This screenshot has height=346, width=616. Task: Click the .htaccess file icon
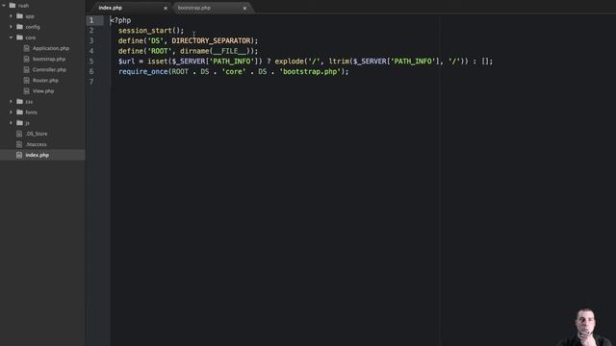(x=19, y=144)
